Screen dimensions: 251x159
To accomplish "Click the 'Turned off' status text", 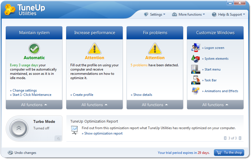I will point(41,128).
